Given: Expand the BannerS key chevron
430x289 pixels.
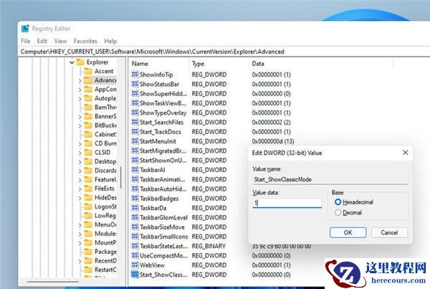Looking at the screenshot, I should coord(80,117).
